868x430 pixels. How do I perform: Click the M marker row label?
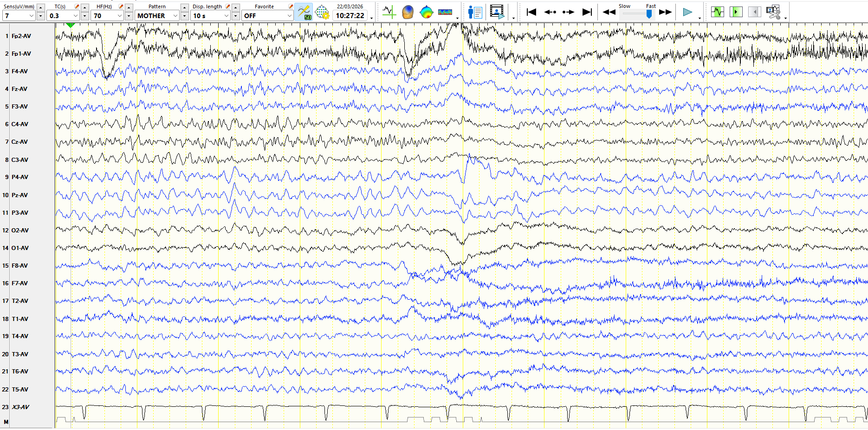tap(6, 422)
